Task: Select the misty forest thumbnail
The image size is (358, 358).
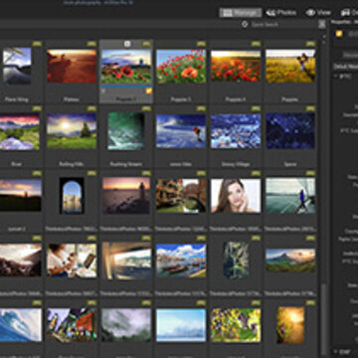Action: 126,325
